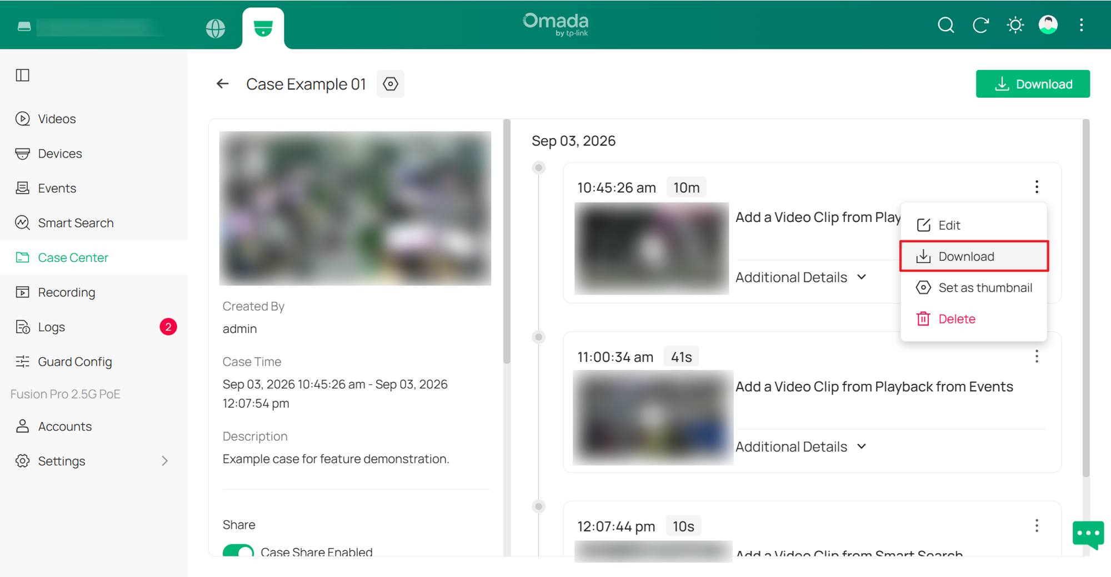Image resolution: width=1111 pixels, height=577 pixels.
Task: Open Events in sidebar
Action: (93, 188)
